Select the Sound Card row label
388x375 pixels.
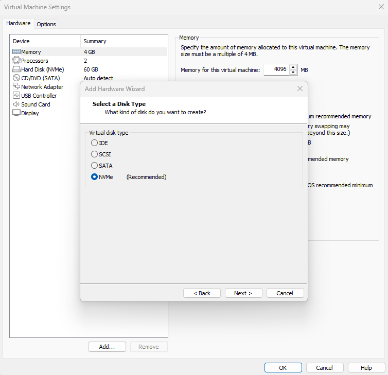click(x=36, y=104)
